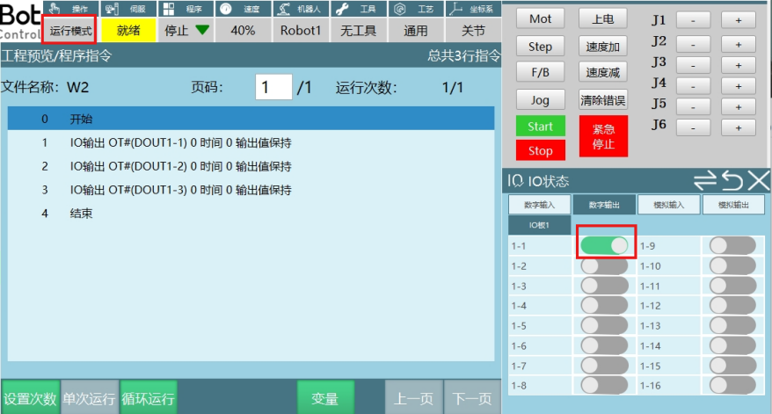Click the F/B button
Screen dimensions: 772x414
click(540, 72)
